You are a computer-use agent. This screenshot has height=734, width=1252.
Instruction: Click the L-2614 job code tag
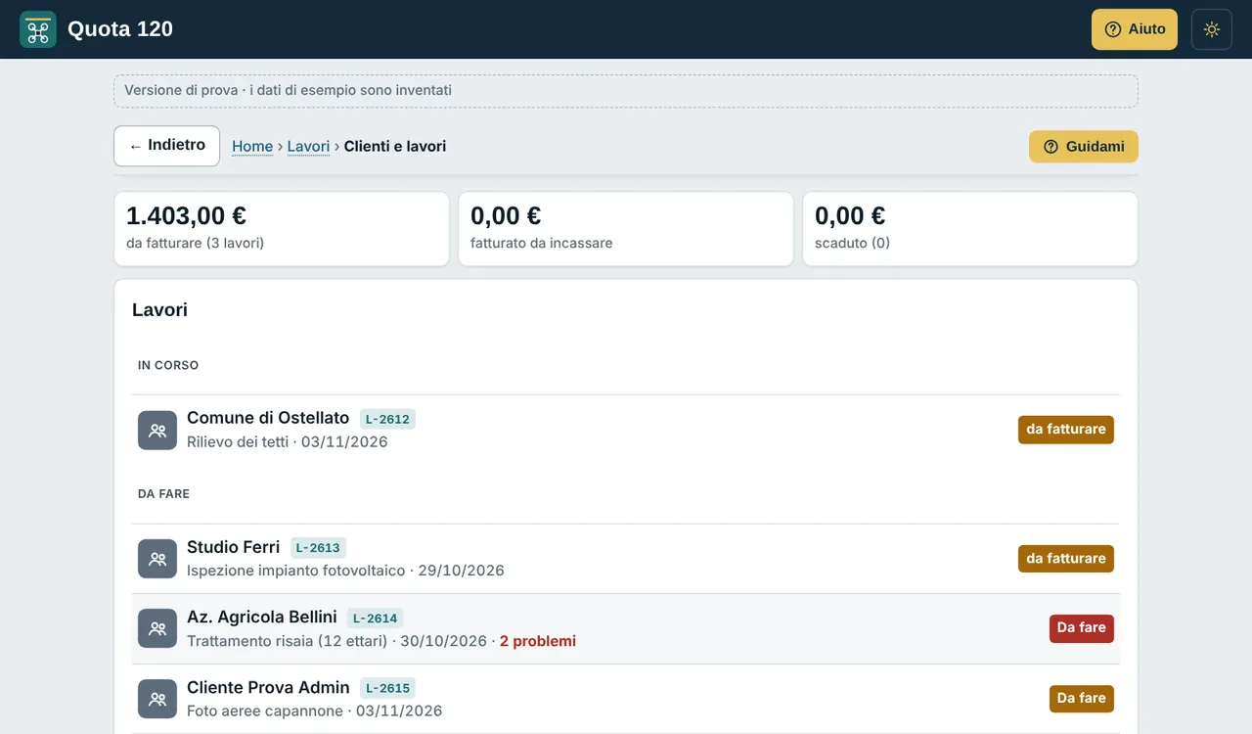click(375, 619)
